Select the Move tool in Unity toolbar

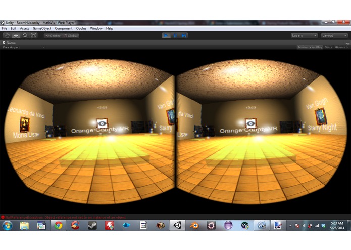click(x=16, y=35)
